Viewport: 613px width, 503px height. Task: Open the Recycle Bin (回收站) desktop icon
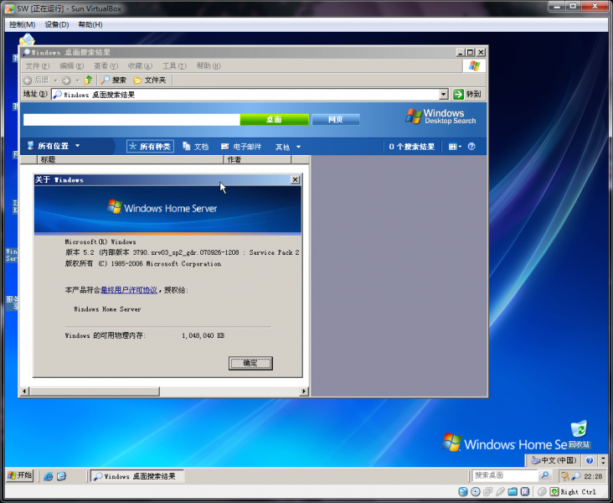(579, 434)
